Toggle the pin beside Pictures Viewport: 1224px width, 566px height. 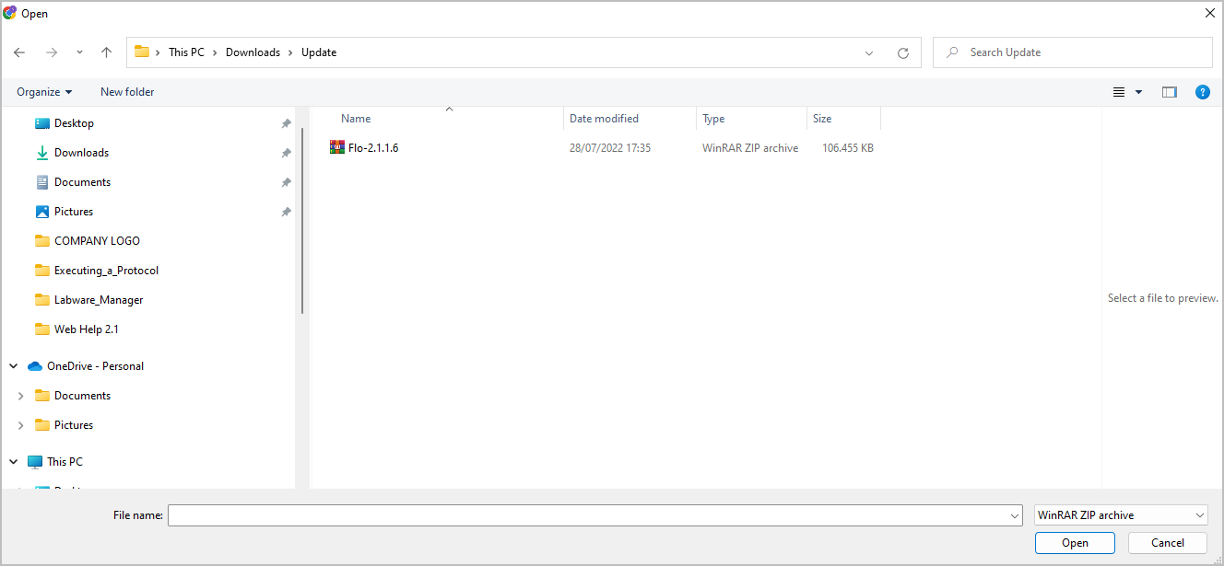[286, 212]
